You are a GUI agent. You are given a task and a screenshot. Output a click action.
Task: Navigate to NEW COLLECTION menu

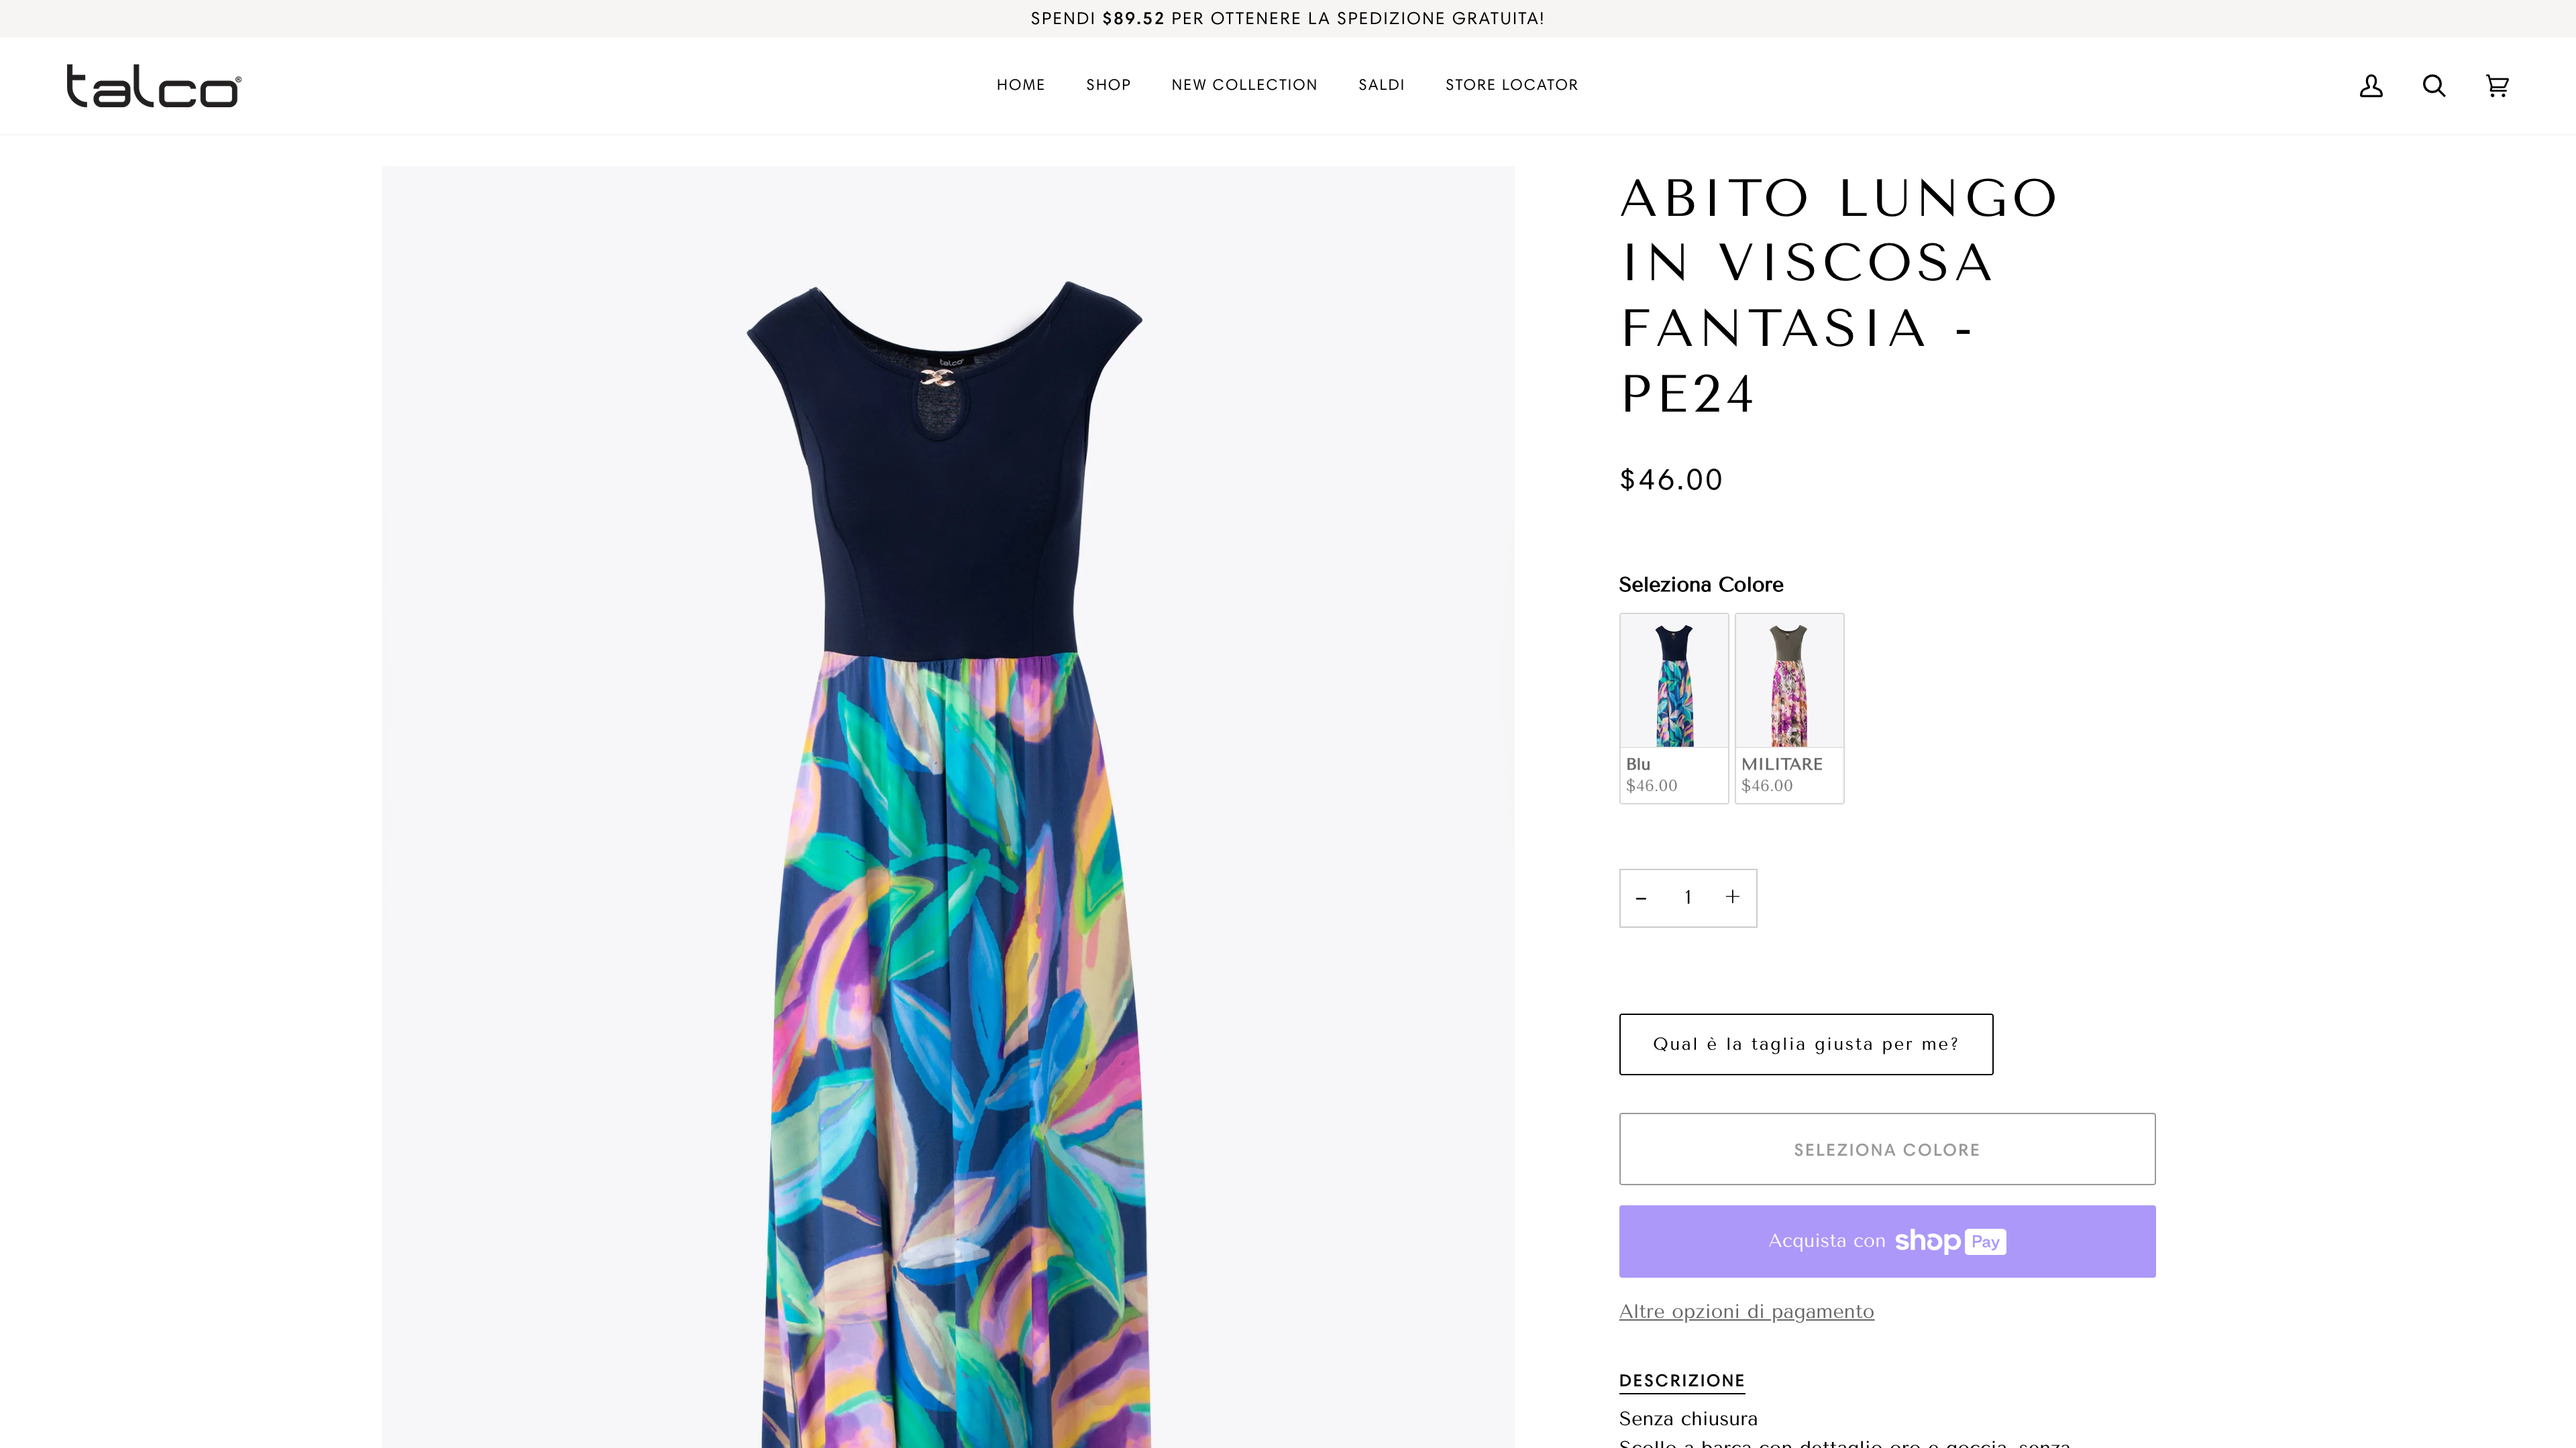click(x=1244, y=85)
